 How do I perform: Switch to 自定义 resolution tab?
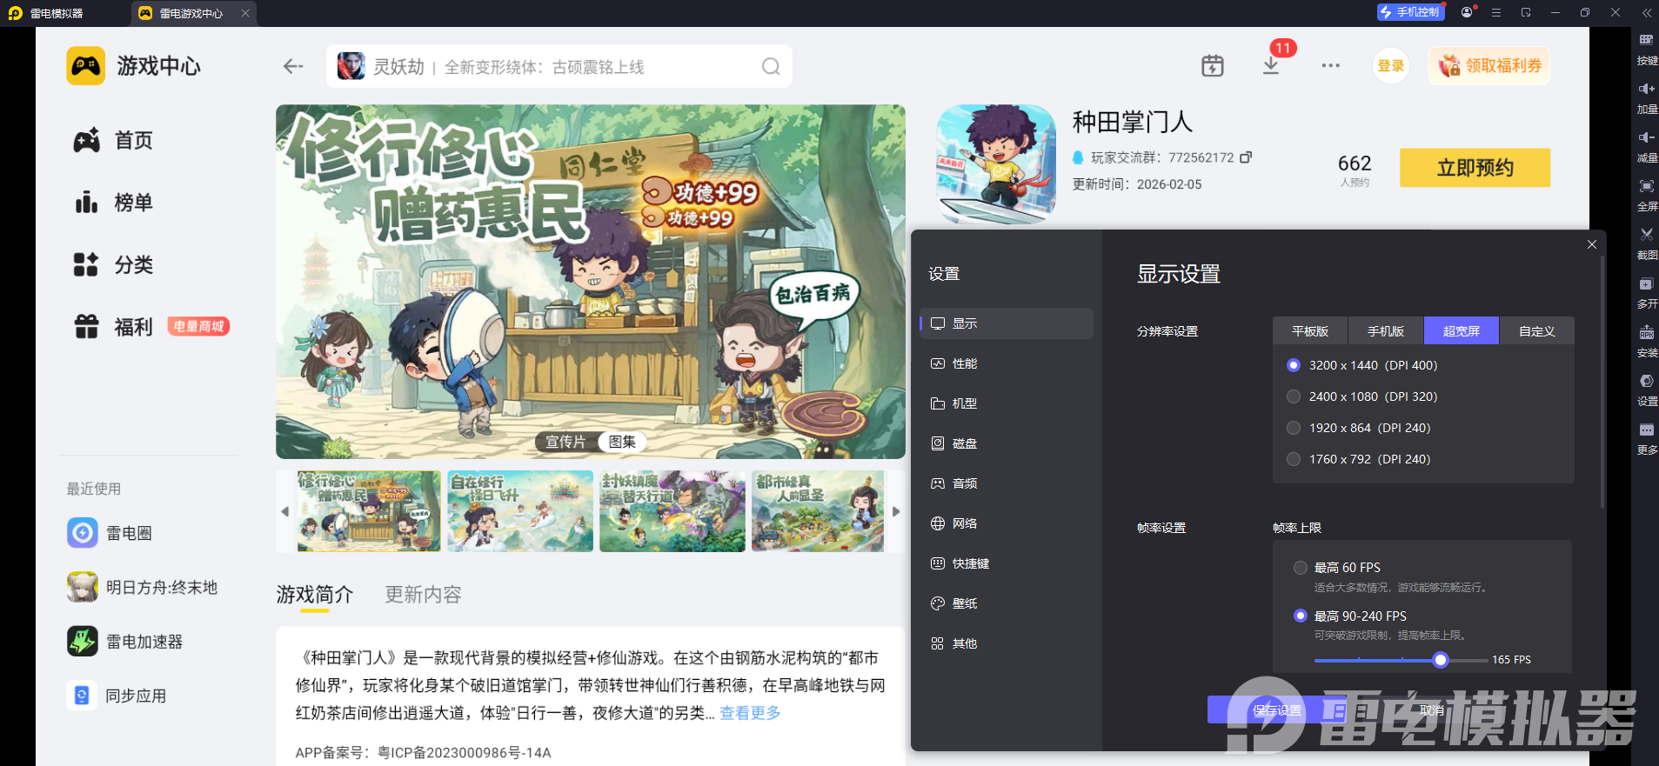1537,331
